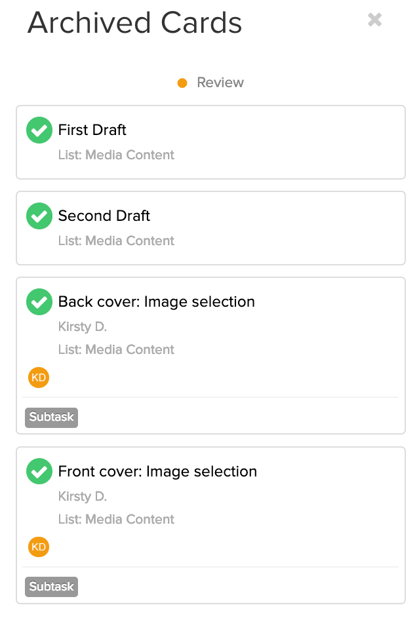Uncheck the First Draft completion checkmark
Image resolution: width=419 pixels, height=620 pixels.
point(39,130)
